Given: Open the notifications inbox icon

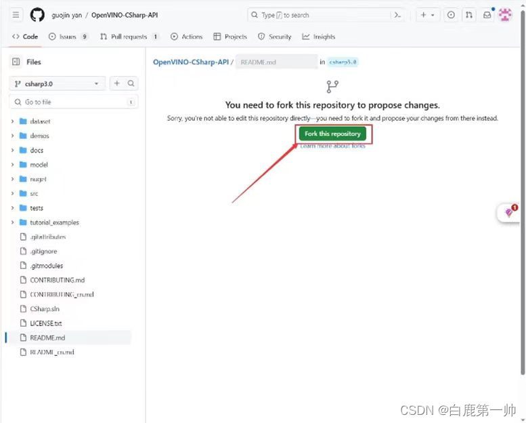Looking at the screenshot, I should coord(487,15).
